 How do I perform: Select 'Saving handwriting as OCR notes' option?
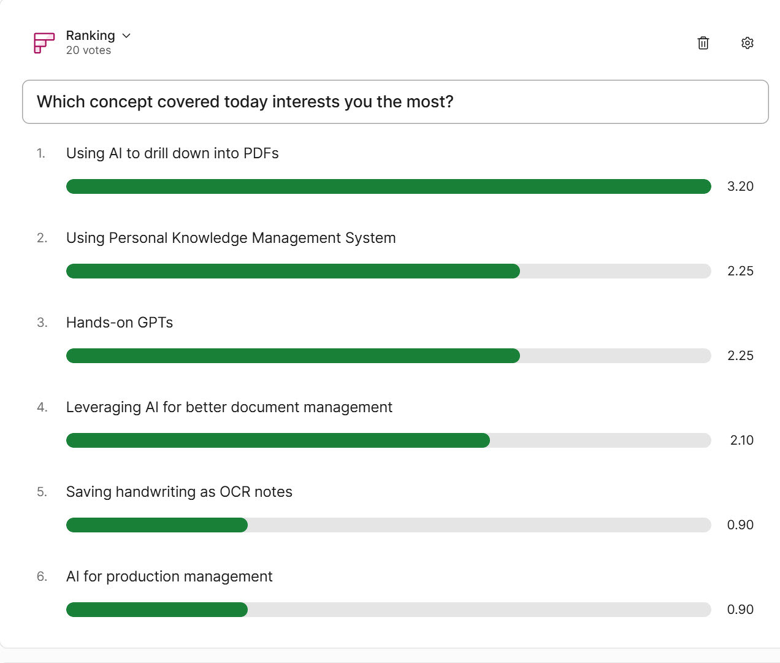[x=179, y=492]
